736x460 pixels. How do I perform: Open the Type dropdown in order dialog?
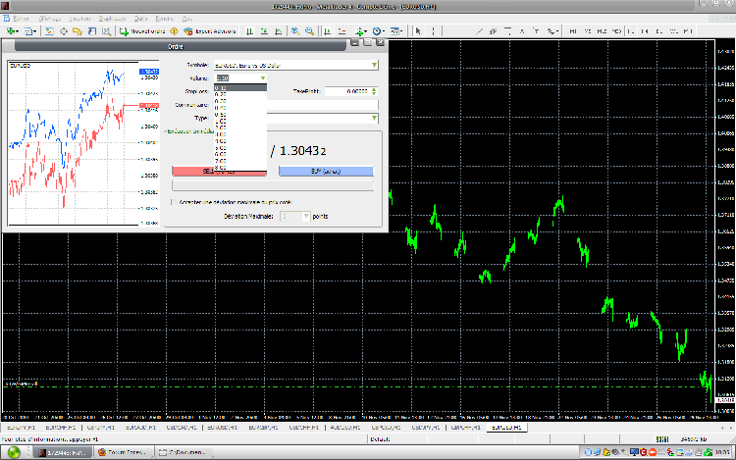tap(374, 117)
